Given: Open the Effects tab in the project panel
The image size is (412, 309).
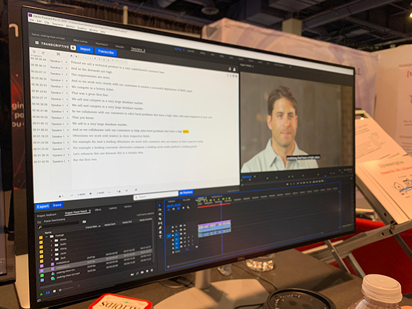Looking at the screenshot, I should 98,211.
